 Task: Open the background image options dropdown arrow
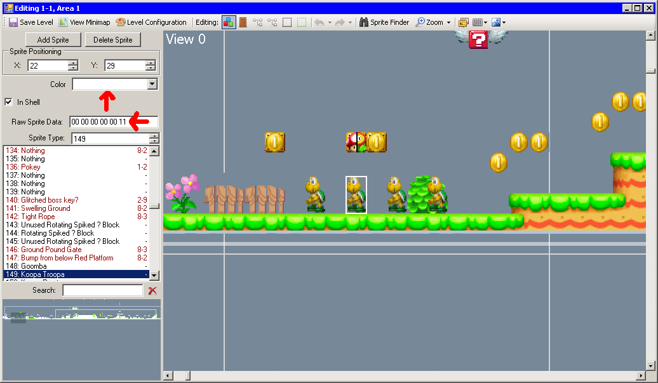click(504, 22)
